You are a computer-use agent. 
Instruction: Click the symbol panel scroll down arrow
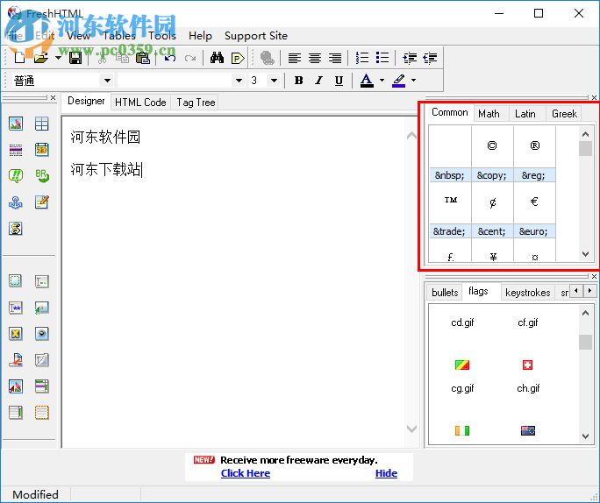coord(585,254)
